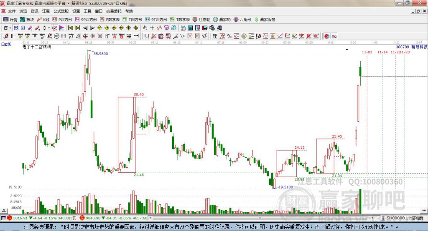
Task: Open the 文件 menu
Action: 12,11
